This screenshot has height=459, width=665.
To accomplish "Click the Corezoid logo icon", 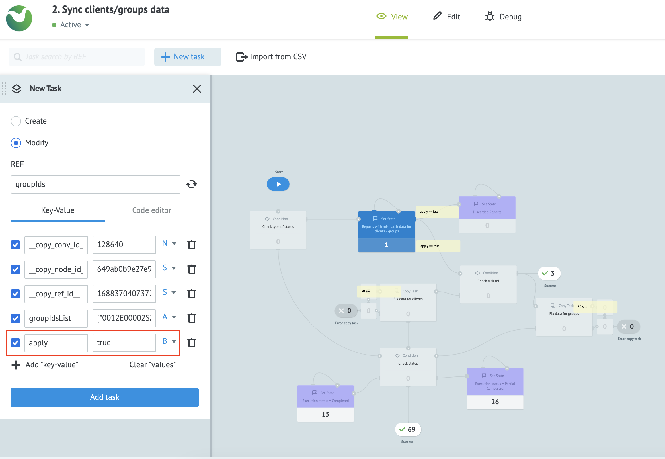I will [x=19, y=19].
